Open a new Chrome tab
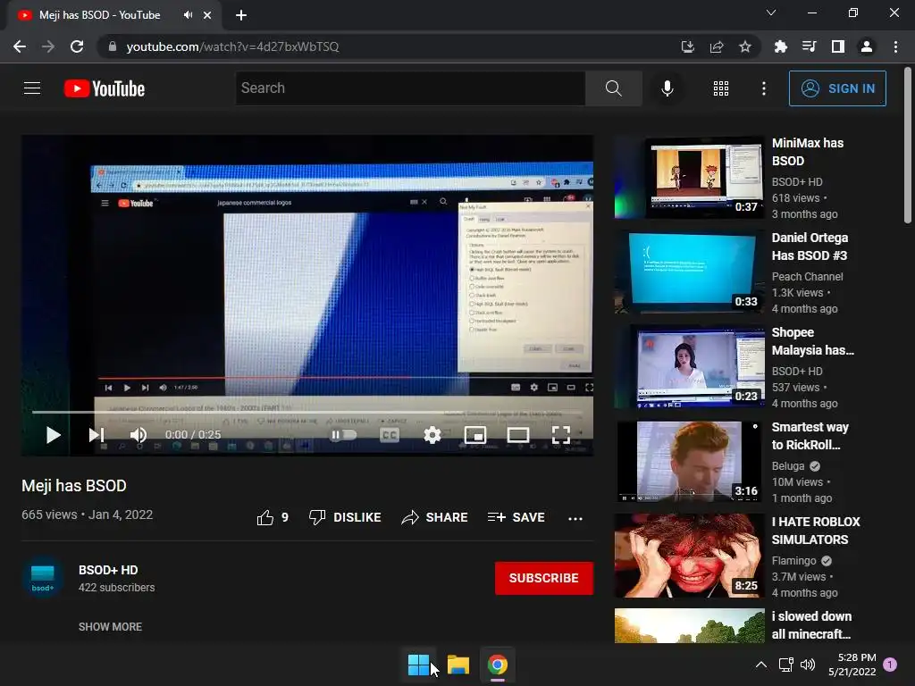The width and height of the screenshot is (915, 686). (241, 15)
